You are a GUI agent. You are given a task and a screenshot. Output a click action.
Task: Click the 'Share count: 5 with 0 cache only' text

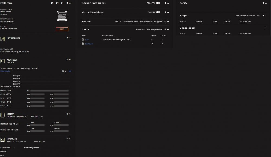(x=143, y=22)
